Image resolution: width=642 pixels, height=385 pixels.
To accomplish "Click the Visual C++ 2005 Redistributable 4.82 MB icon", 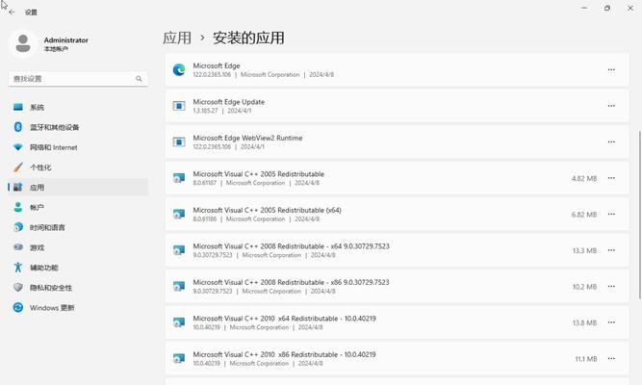I will [179, 178].
